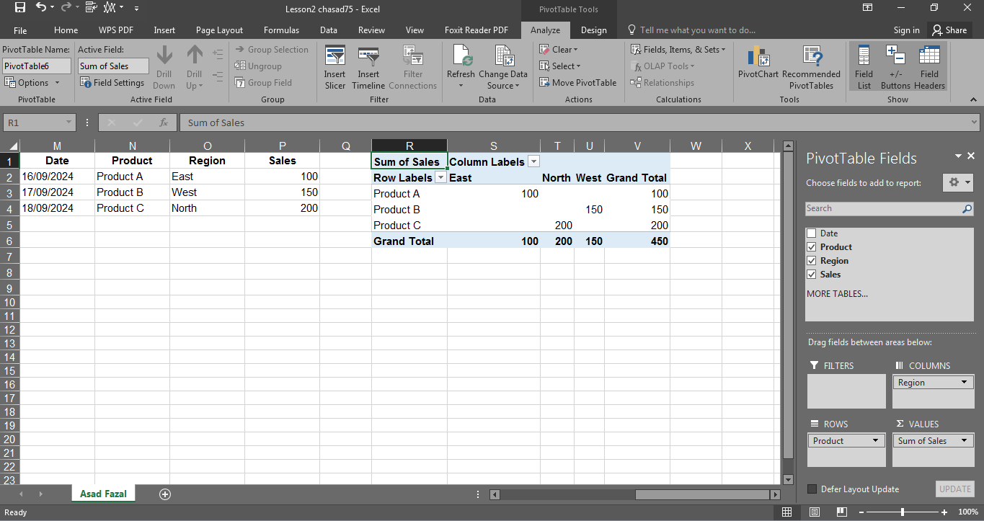This screenshot has width=984, height=521.
Task: Click the Insert Function fx icon
Action: pos(164,123)
